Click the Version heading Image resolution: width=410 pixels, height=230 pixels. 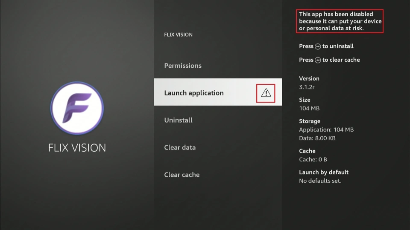click(x=309, y=78)
